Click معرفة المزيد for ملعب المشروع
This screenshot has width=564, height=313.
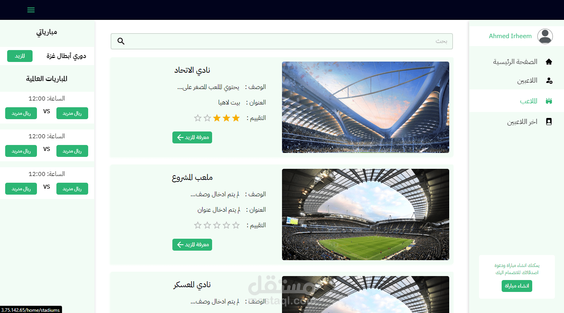pyautogui.click(x=192, y=245)
